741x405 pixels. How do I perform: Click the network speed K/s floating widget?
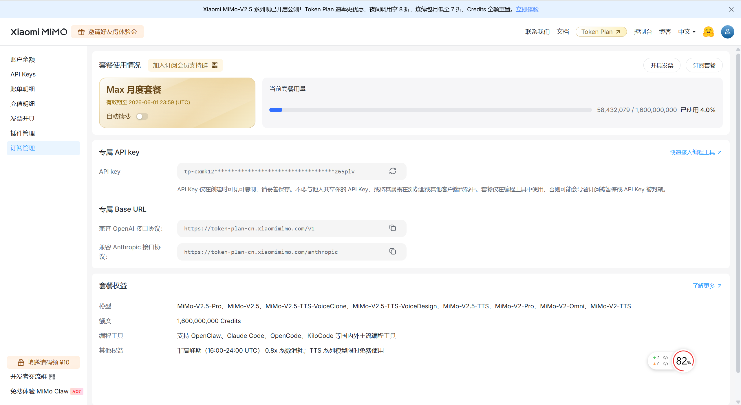tap(661, 361)
